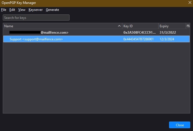Open the Edit menu
193x131 pixels.
tap(12, 10)
